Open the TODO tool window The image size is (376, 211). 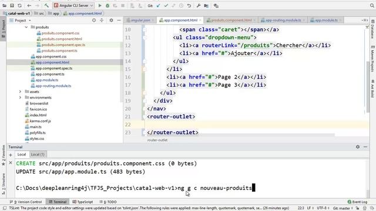pyautogui.click(x=108, y=202)
